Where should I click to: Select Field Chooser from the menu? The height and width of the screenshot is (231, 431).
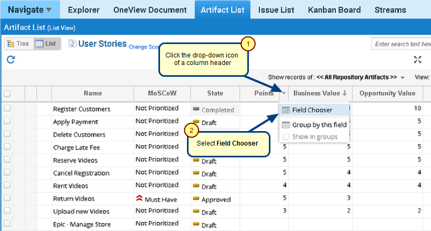tap(312, 110)
